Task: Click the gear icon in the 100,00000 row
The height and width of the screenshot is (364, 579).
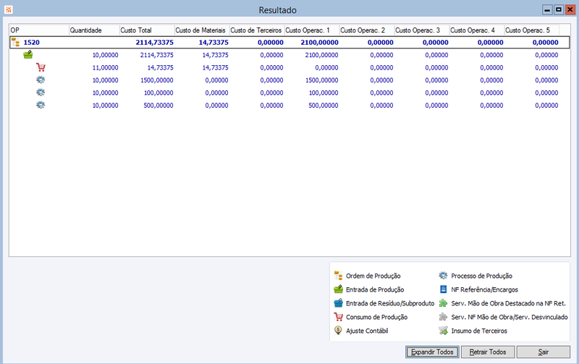Action: click(41, 93)
